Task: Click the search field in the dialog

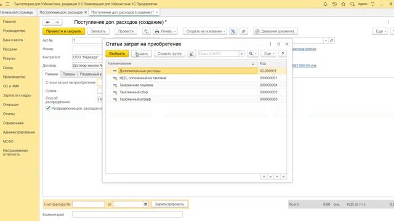Action: pos(219,53)
